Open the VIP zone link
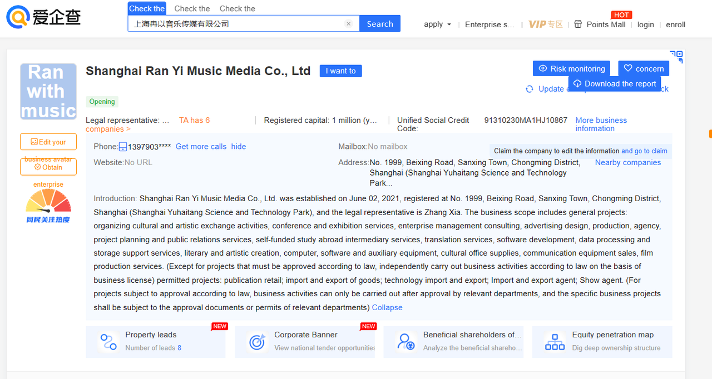 click(x=546, y=24)
